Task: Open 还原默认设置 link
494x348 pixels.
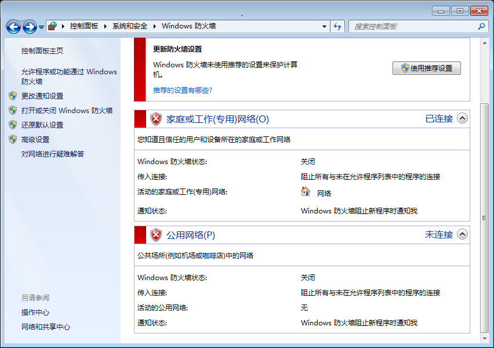Action: point(42,125)
